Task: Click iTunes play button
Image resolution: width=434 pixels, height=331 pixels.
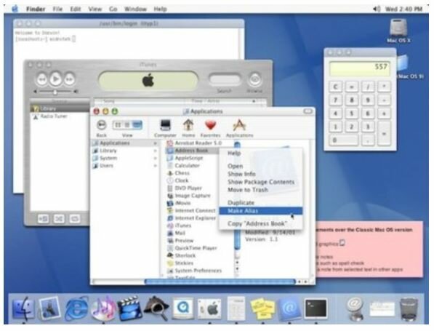Action: [x=56, y=79]
